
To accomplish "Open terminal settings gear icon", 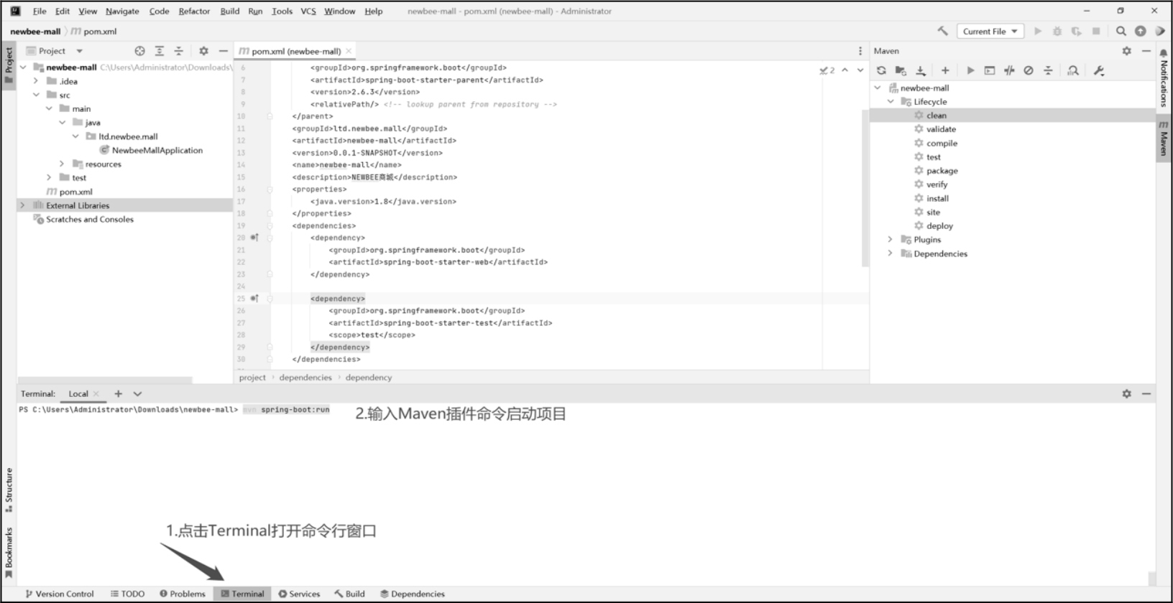I will [1127, 393].
